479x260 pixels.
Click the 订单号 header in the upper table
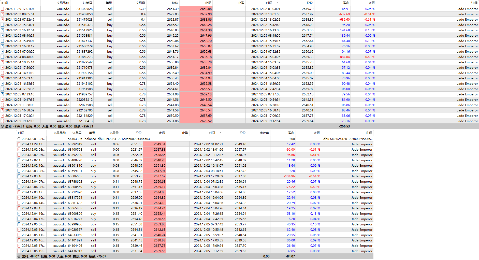click(88, 3)
